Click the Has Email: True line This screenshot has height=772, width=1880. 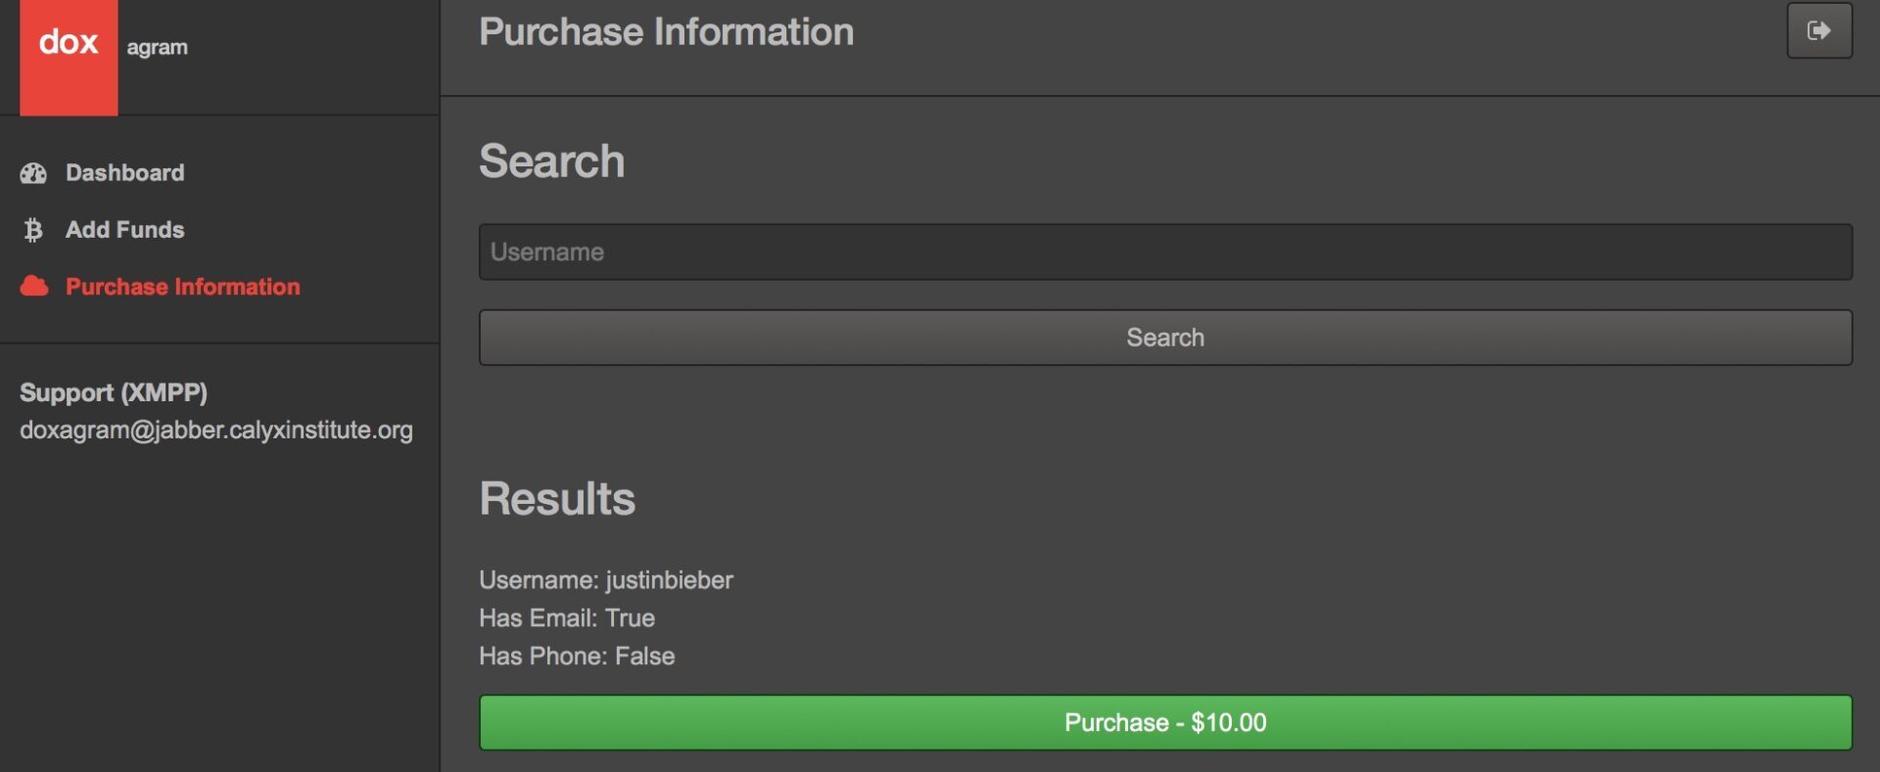567,618
